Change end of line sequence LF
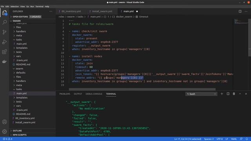The width and height of the screenshot is (251, 141). click(x=227, y=139)
